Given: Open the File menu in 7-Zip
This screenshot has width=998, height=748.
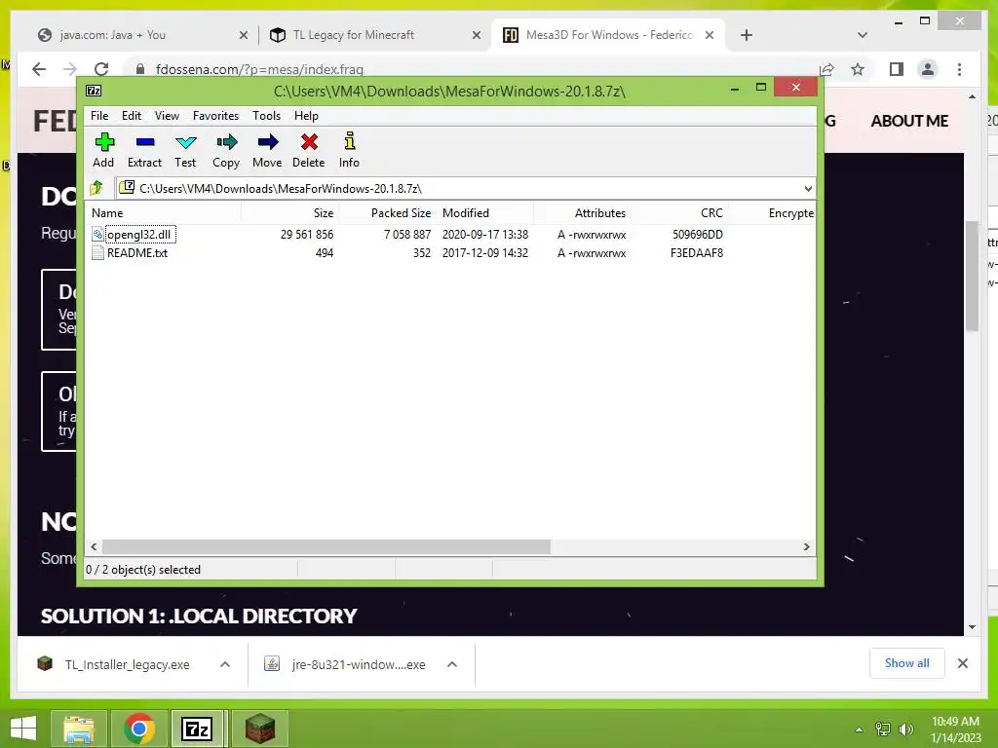Looking at the screenshot, I should coord(99,116).
